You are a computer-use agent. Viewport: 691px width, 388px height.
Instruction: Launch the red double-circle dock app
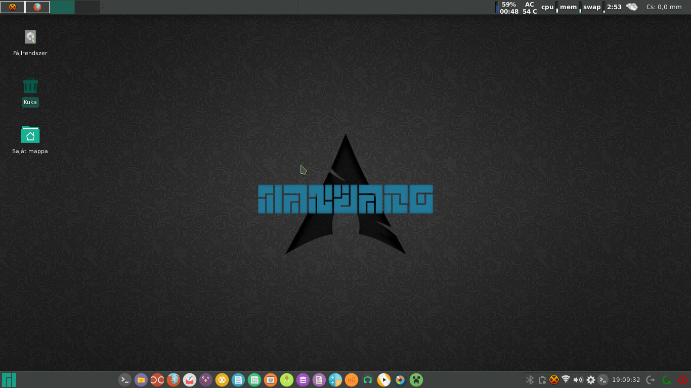click(x=157, y=380)
